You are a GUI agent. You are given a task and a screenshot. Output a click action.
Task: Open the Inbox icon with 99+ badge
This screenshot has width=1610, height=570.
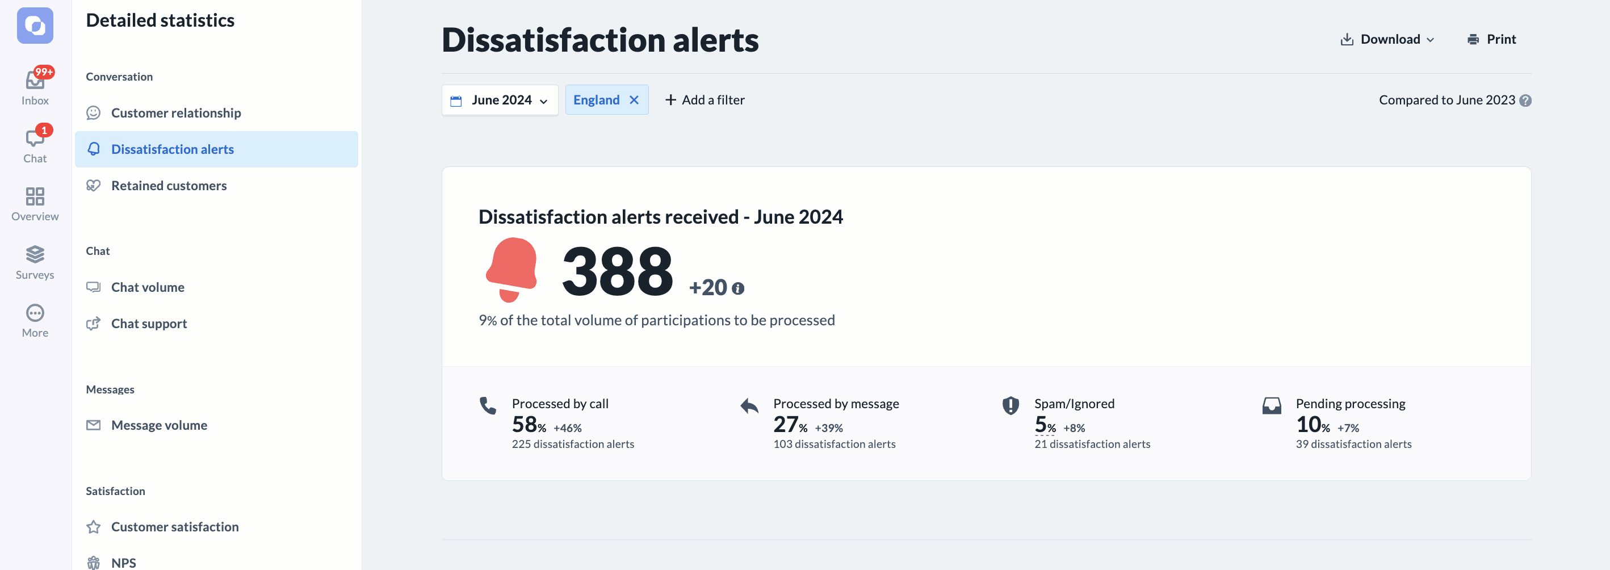[35, 81]
